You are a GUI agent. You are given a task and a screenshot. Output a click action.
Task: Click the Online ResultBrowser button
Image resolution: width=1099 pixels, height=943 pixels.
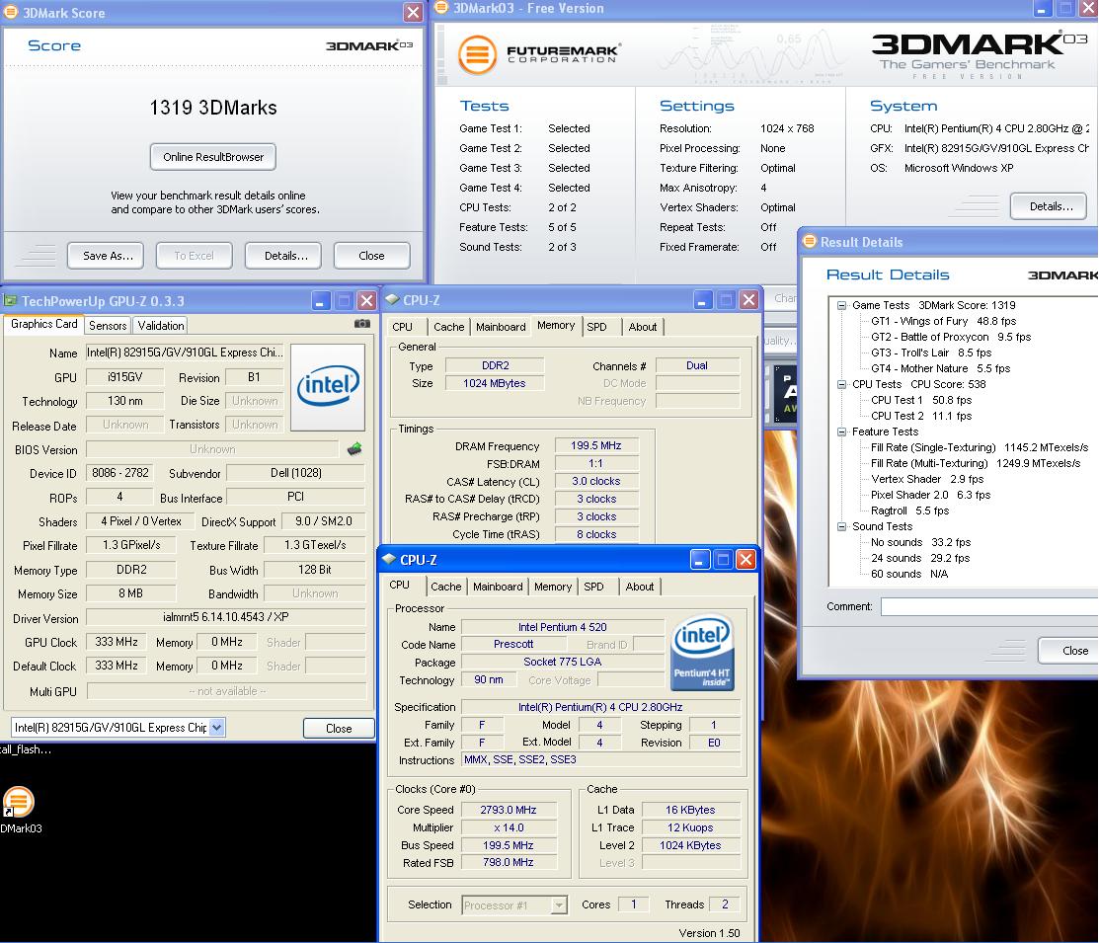213,157
